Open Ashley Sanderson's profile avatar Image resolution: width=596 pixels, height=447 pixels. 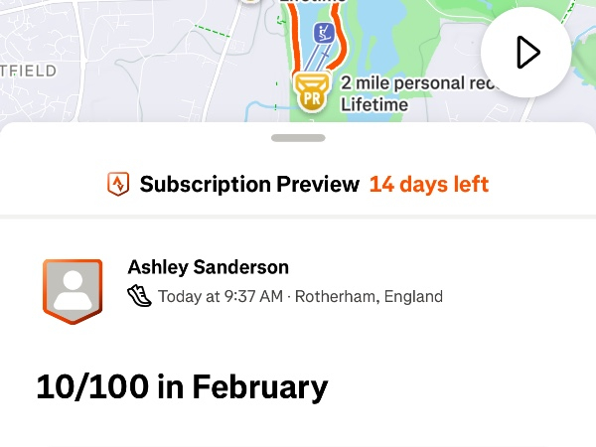click(x=72, y=290)
